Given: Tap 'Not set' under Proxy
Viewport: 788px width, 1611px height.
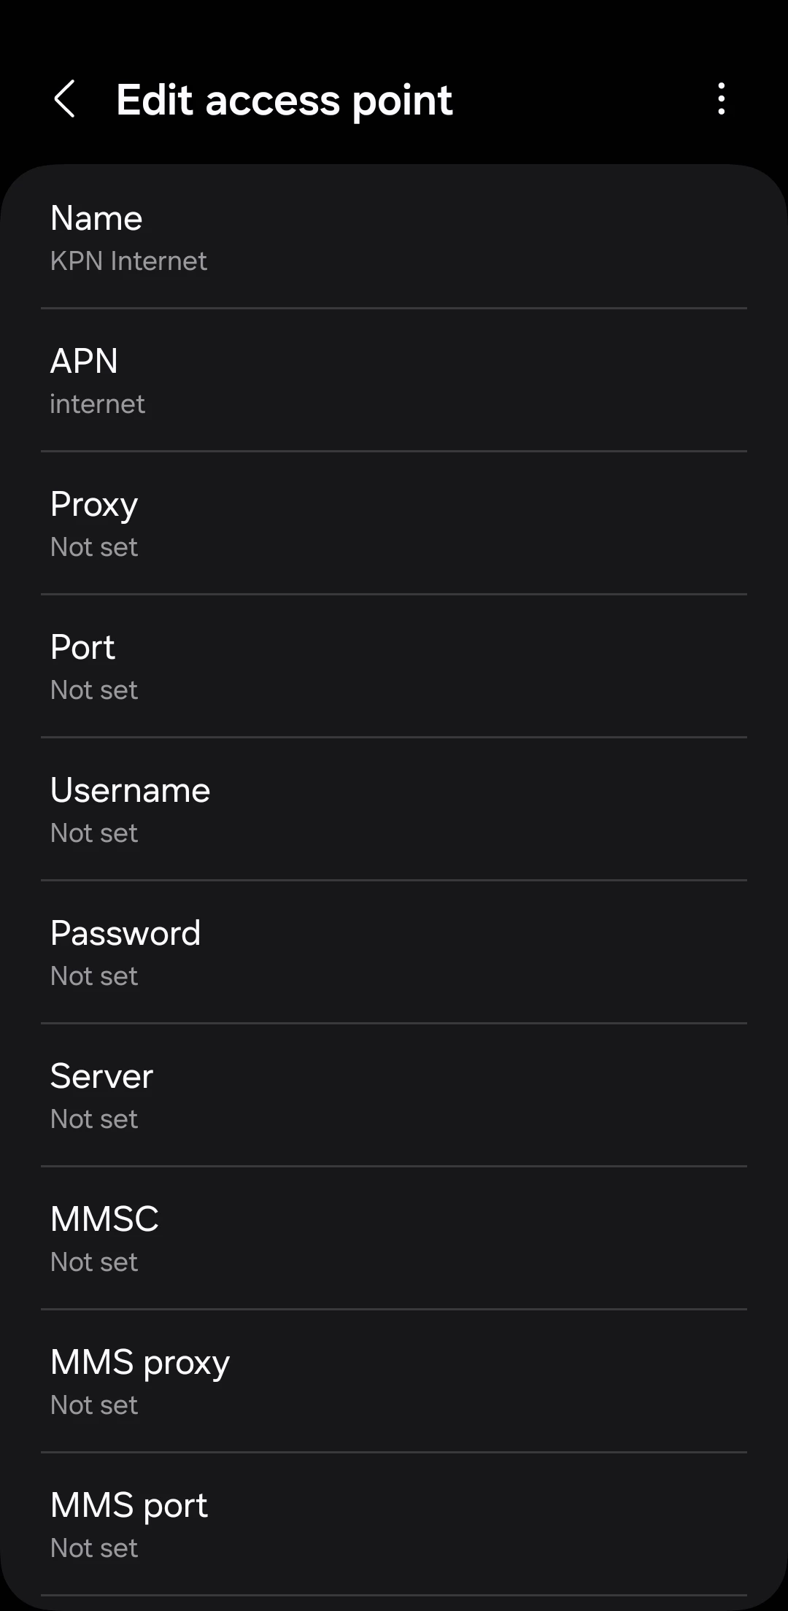Looking at the screenshot, I should pyautogui.click(x=94, y=547).
